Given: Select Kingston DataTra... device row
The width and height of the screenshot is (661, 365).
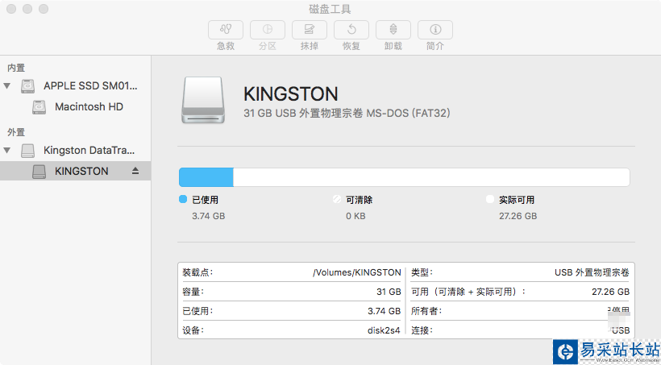Looking at the screenshot, I should (76, 151).
